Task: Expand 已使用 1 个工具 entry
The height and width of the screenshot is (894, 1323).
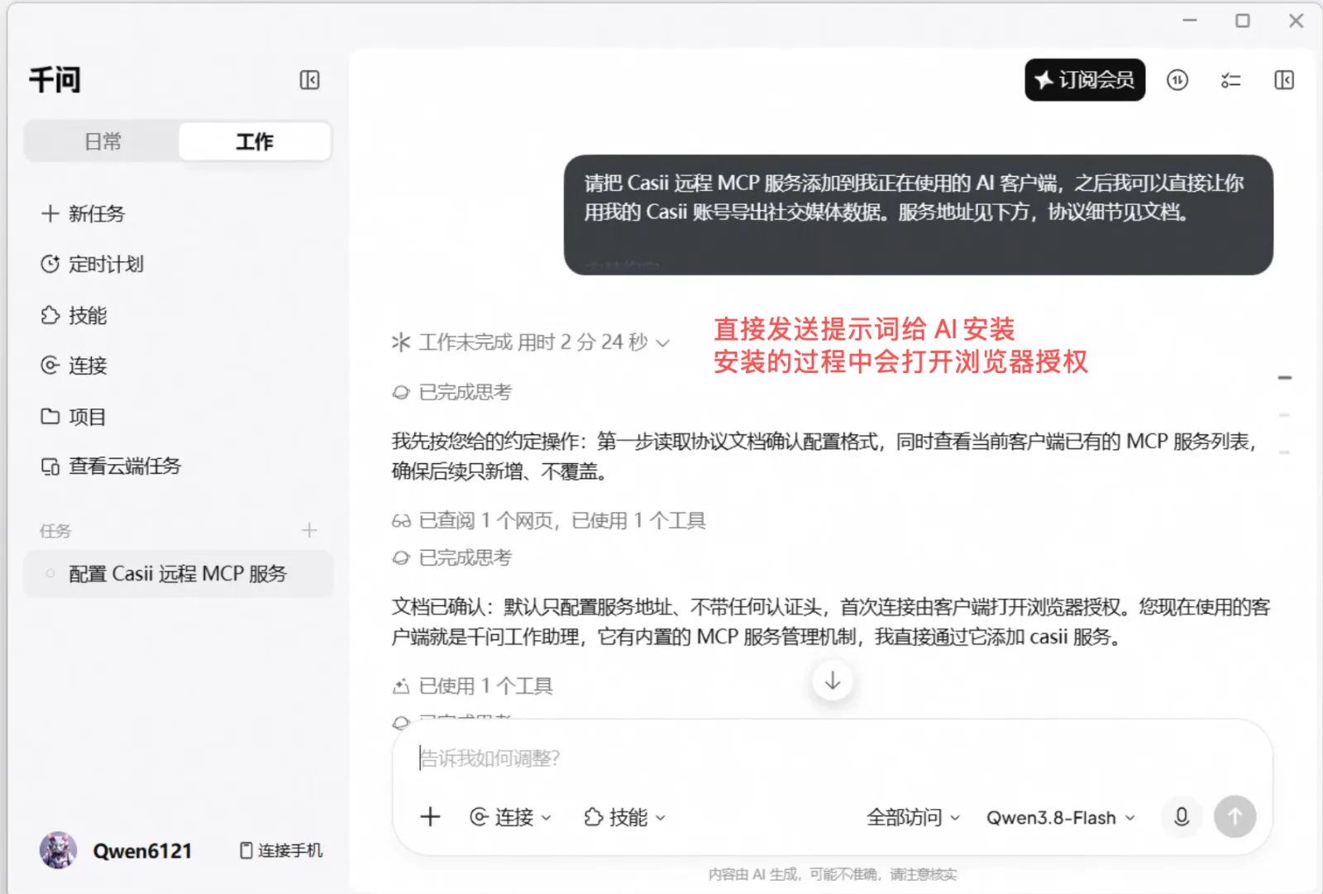Action: 472,686
